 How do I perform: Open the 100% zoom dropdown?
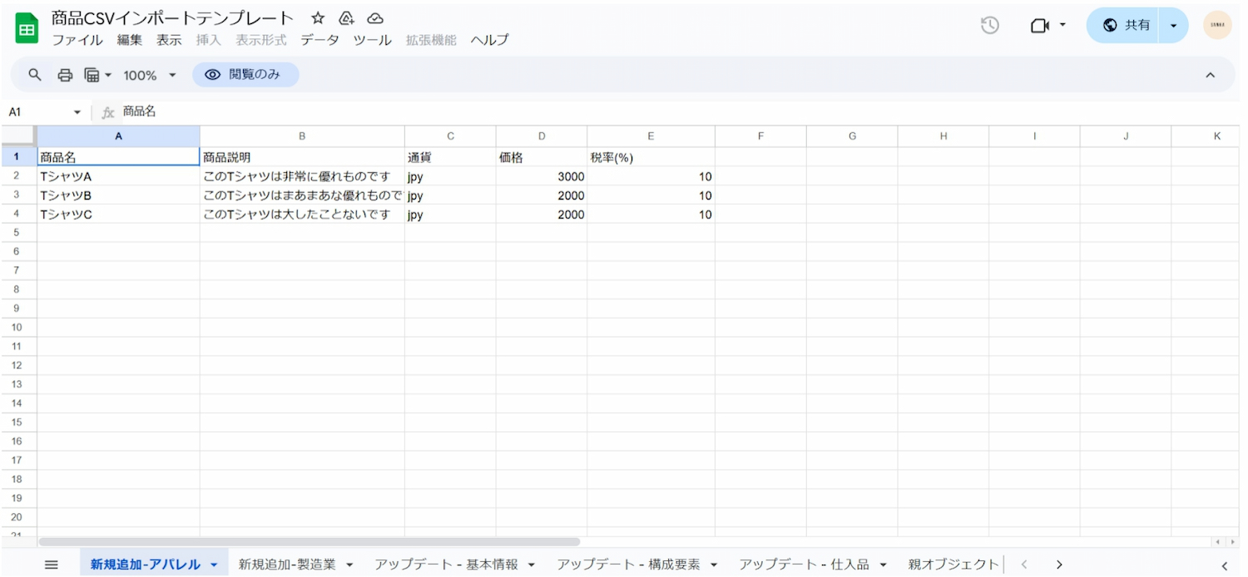coord(150,75)
